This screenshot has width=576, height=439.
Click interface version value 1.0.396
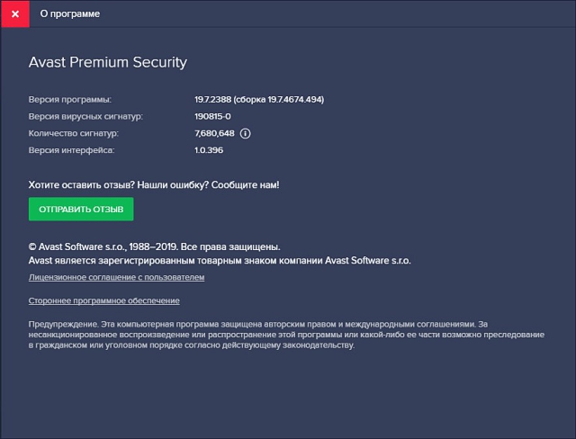[x=208, y=150]
